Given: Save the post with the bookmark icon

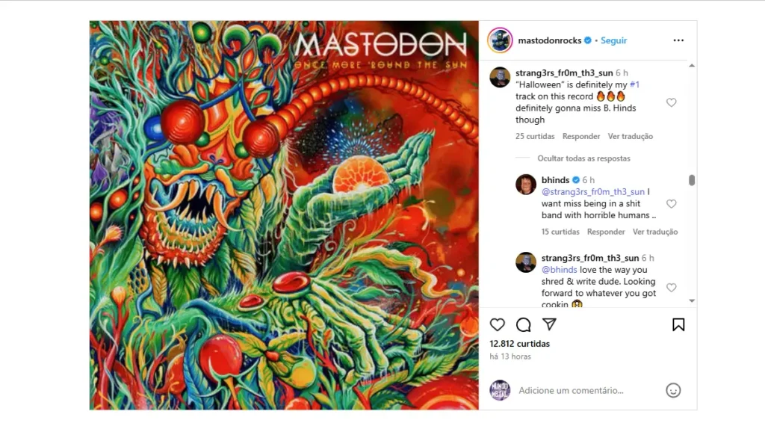Looking at the screenshot, I should click(678, 324).
